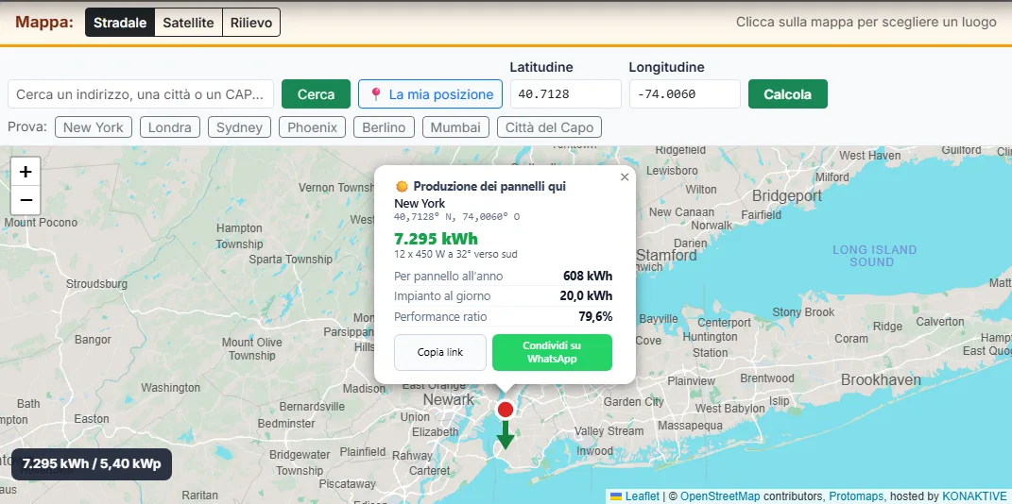The image size is (1012, 504).
Task: Click the 7.295 kWh / 5,40 kWp badge
Action: [92, 464]
